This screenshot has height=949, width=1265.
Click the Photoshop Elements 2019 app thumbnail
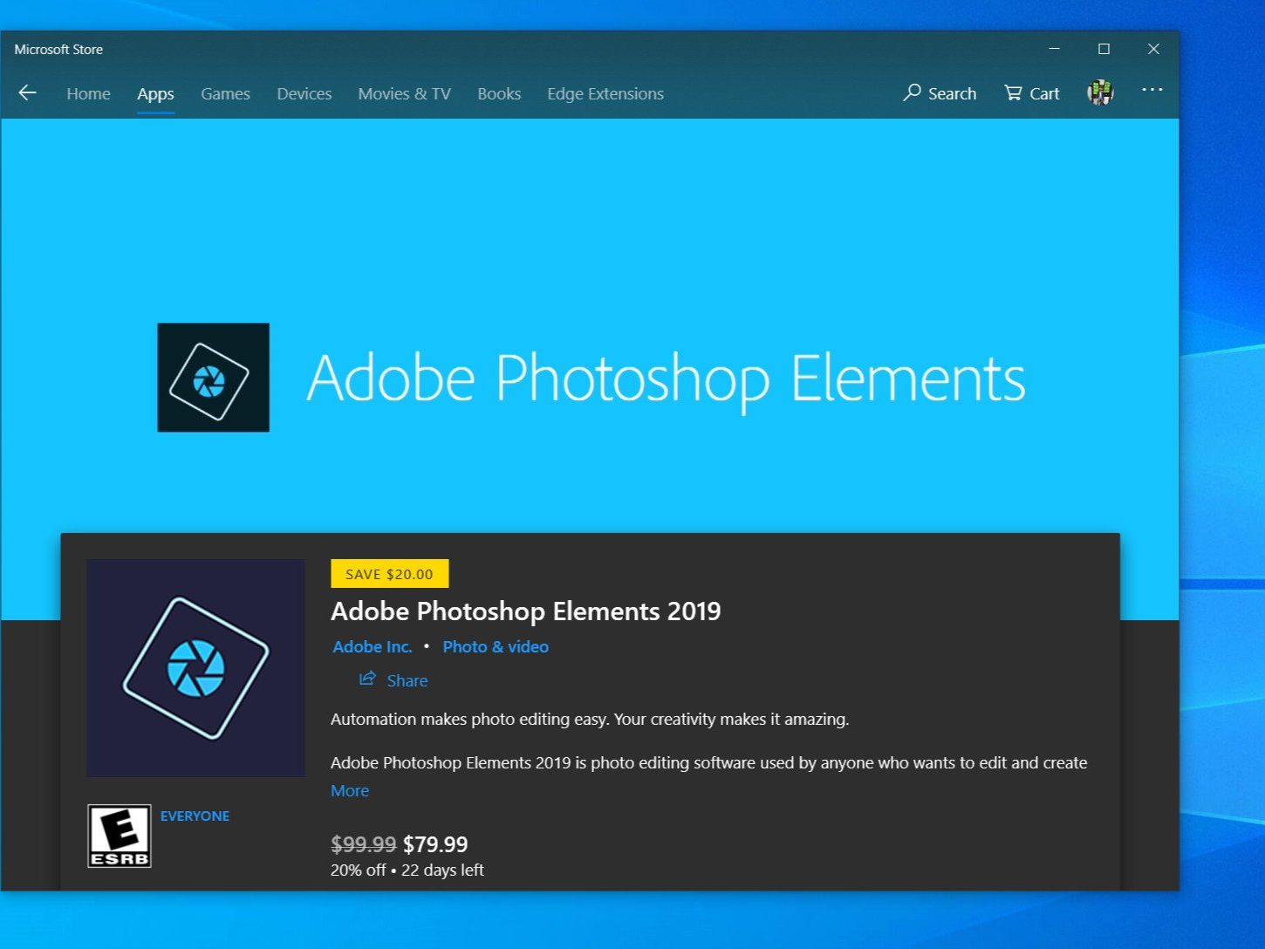[x=195, y=668]
